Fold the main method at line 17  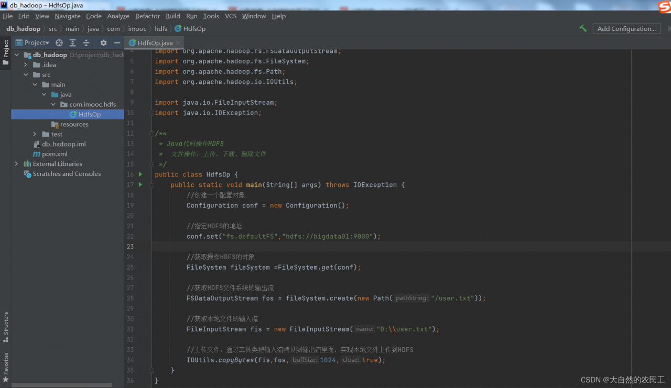click(x=151, y=185)
